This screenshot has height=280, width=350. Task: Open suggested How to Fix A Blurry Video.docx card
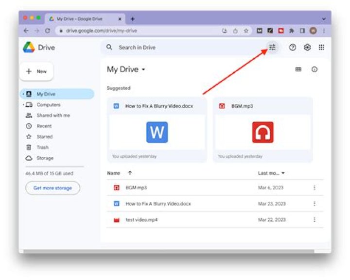coord(157,130)
